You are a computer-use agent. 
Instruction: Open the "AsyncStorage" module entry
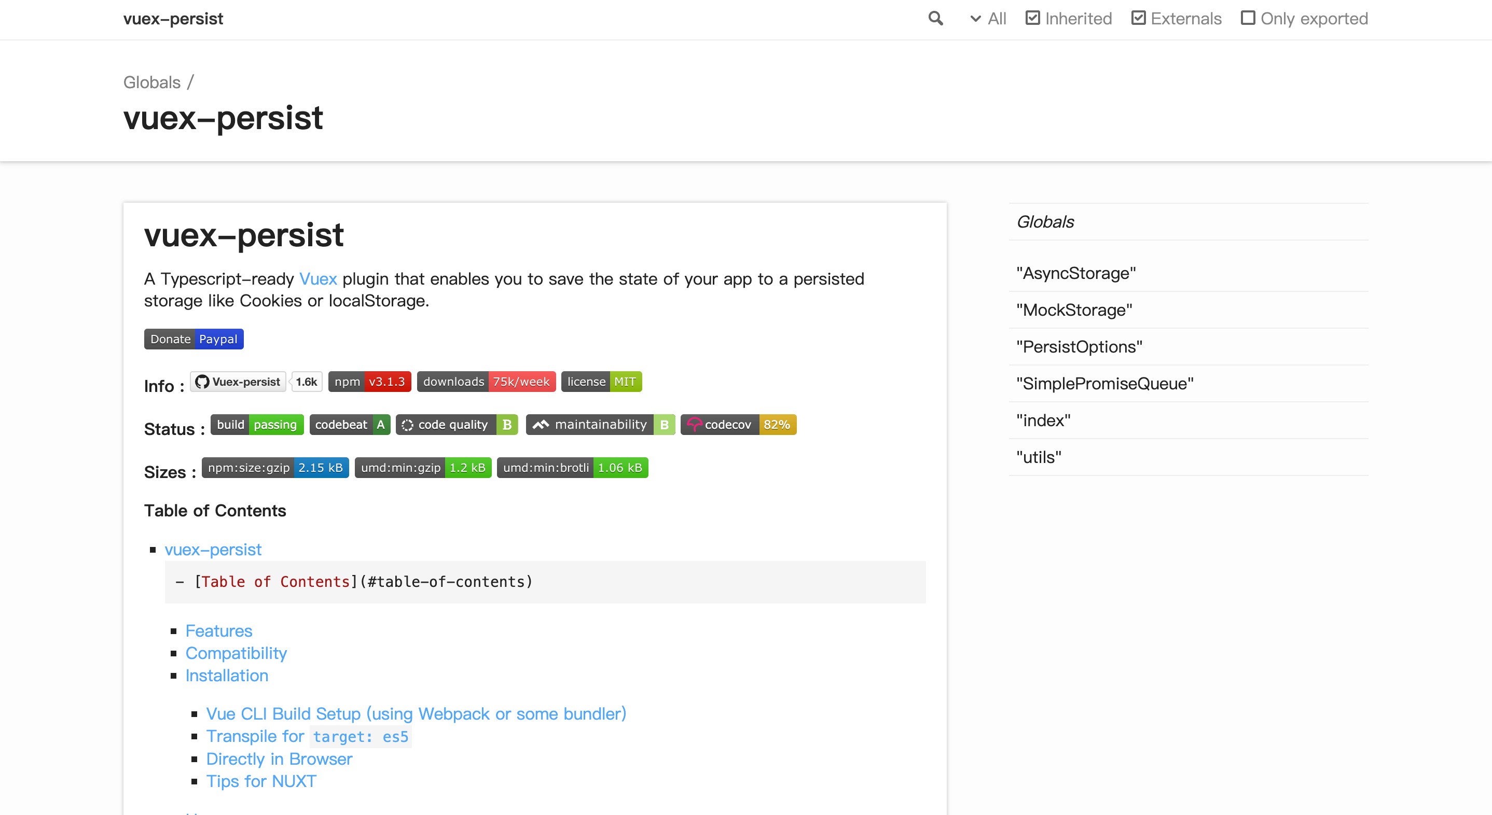[x=1075, y=273]
